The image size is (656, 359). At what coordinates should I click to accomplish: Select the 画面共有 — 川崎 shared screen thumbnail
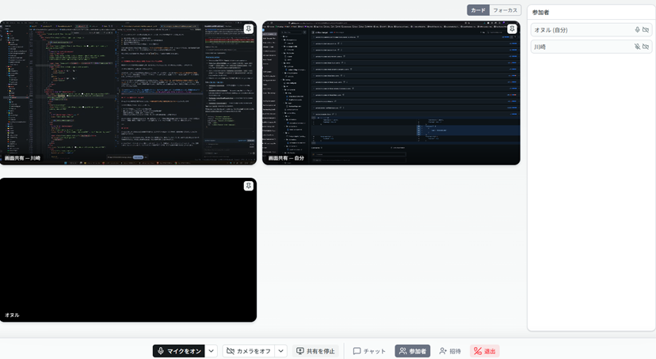pyautogui.click(x=128, y=93)
